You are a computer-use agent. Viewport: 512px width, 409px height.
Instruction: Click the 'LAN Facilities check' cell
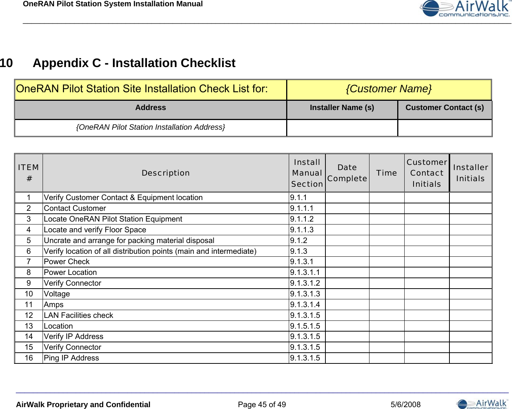pyautogui.click(x=166, y=315)
